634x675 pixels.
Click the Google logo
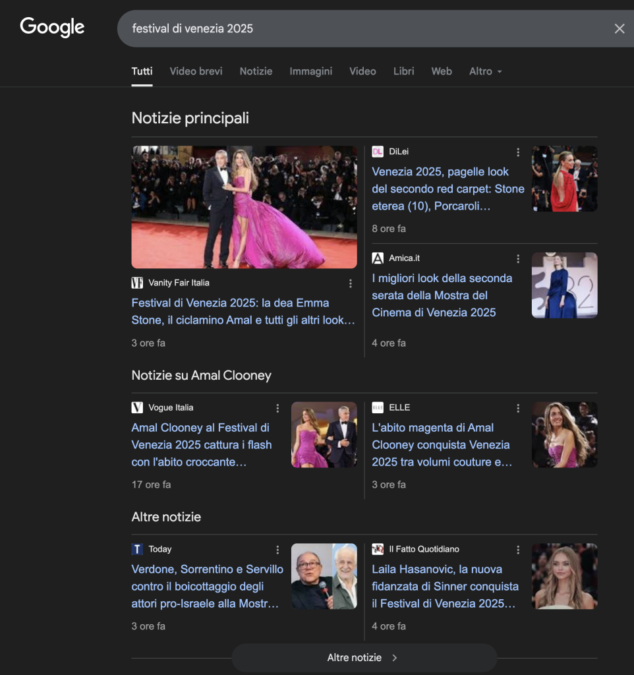point(52,28)
